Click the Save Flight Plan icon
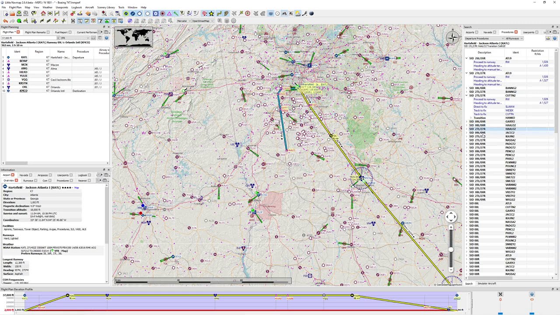Image resolution: width=560 pixels, height=315 pixels. (x=19, y=13)
